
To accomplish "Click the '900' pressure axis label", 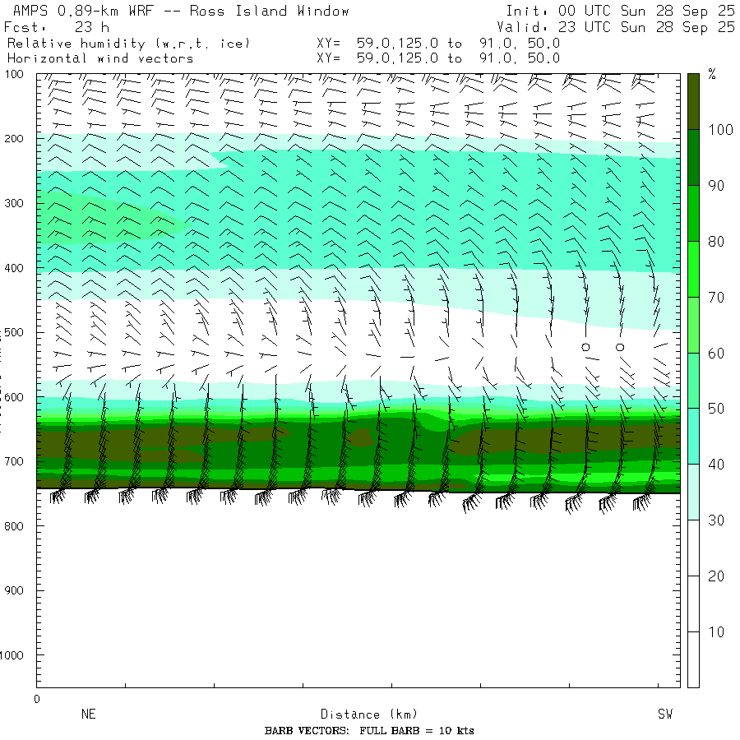I will [14, 590].
